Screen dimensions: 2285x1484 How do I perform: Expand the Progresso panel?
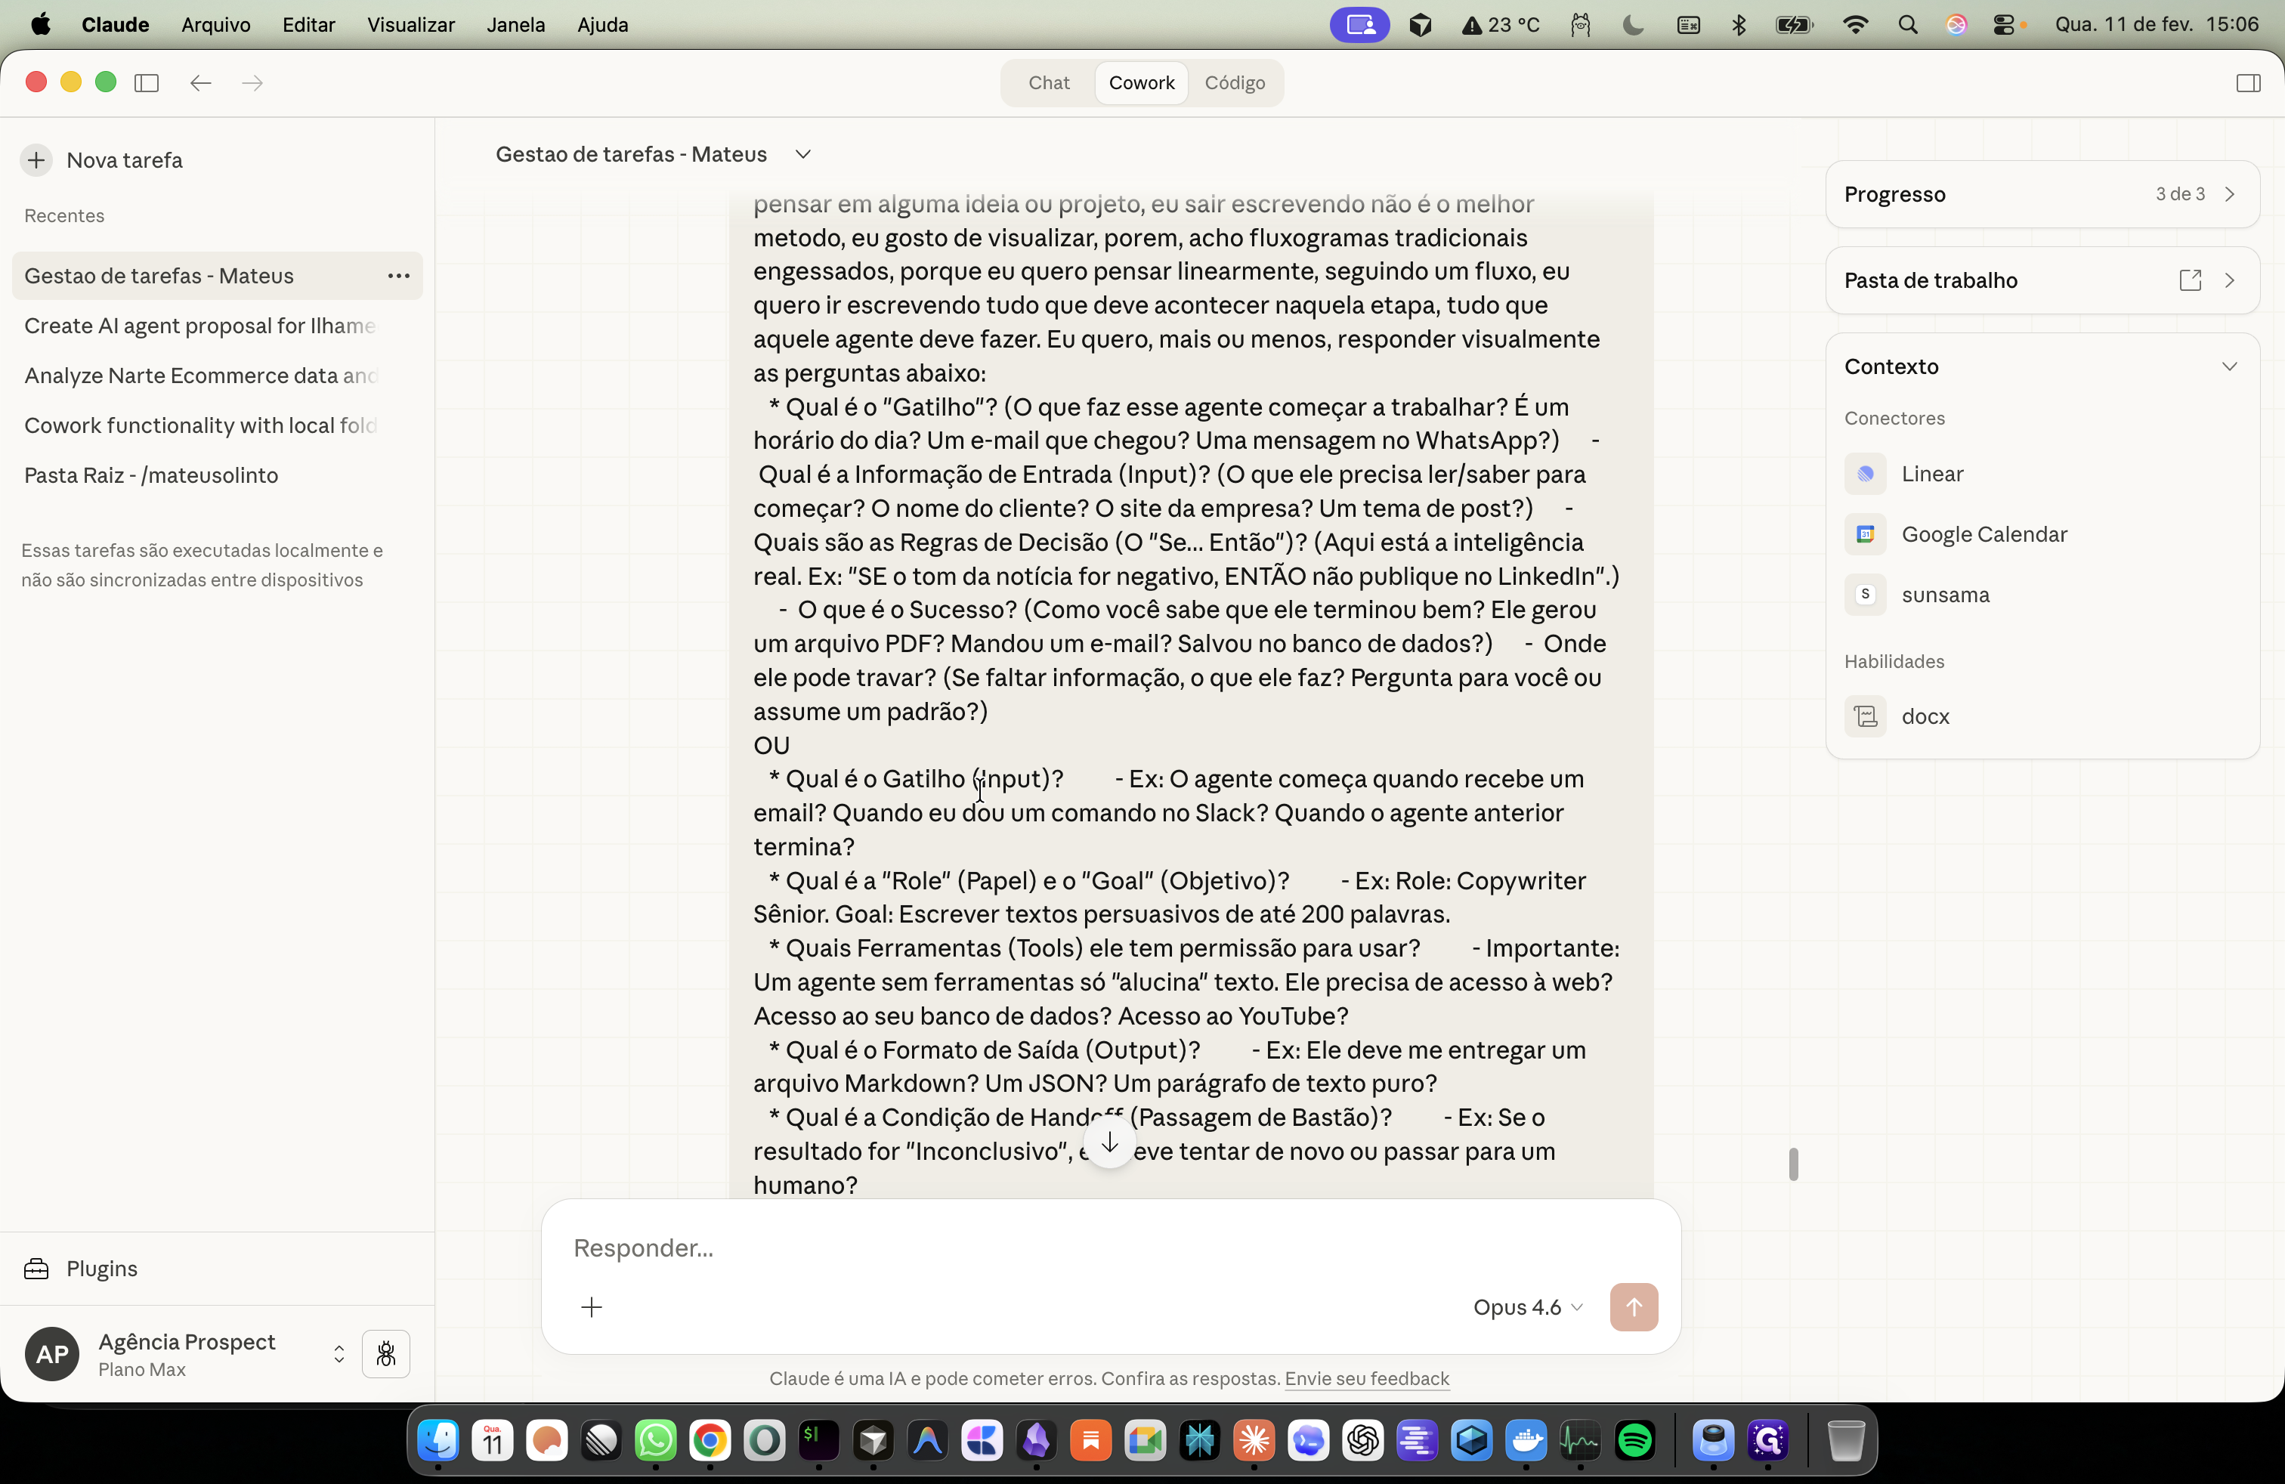click(2042, 194)
